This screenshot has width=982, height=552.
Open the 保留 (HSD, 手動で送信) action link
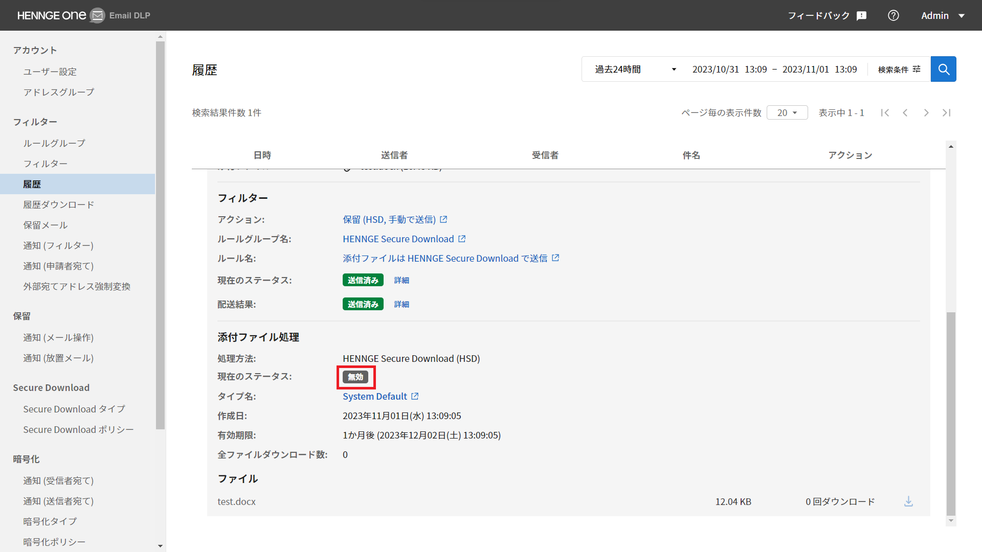coord(389,219)
